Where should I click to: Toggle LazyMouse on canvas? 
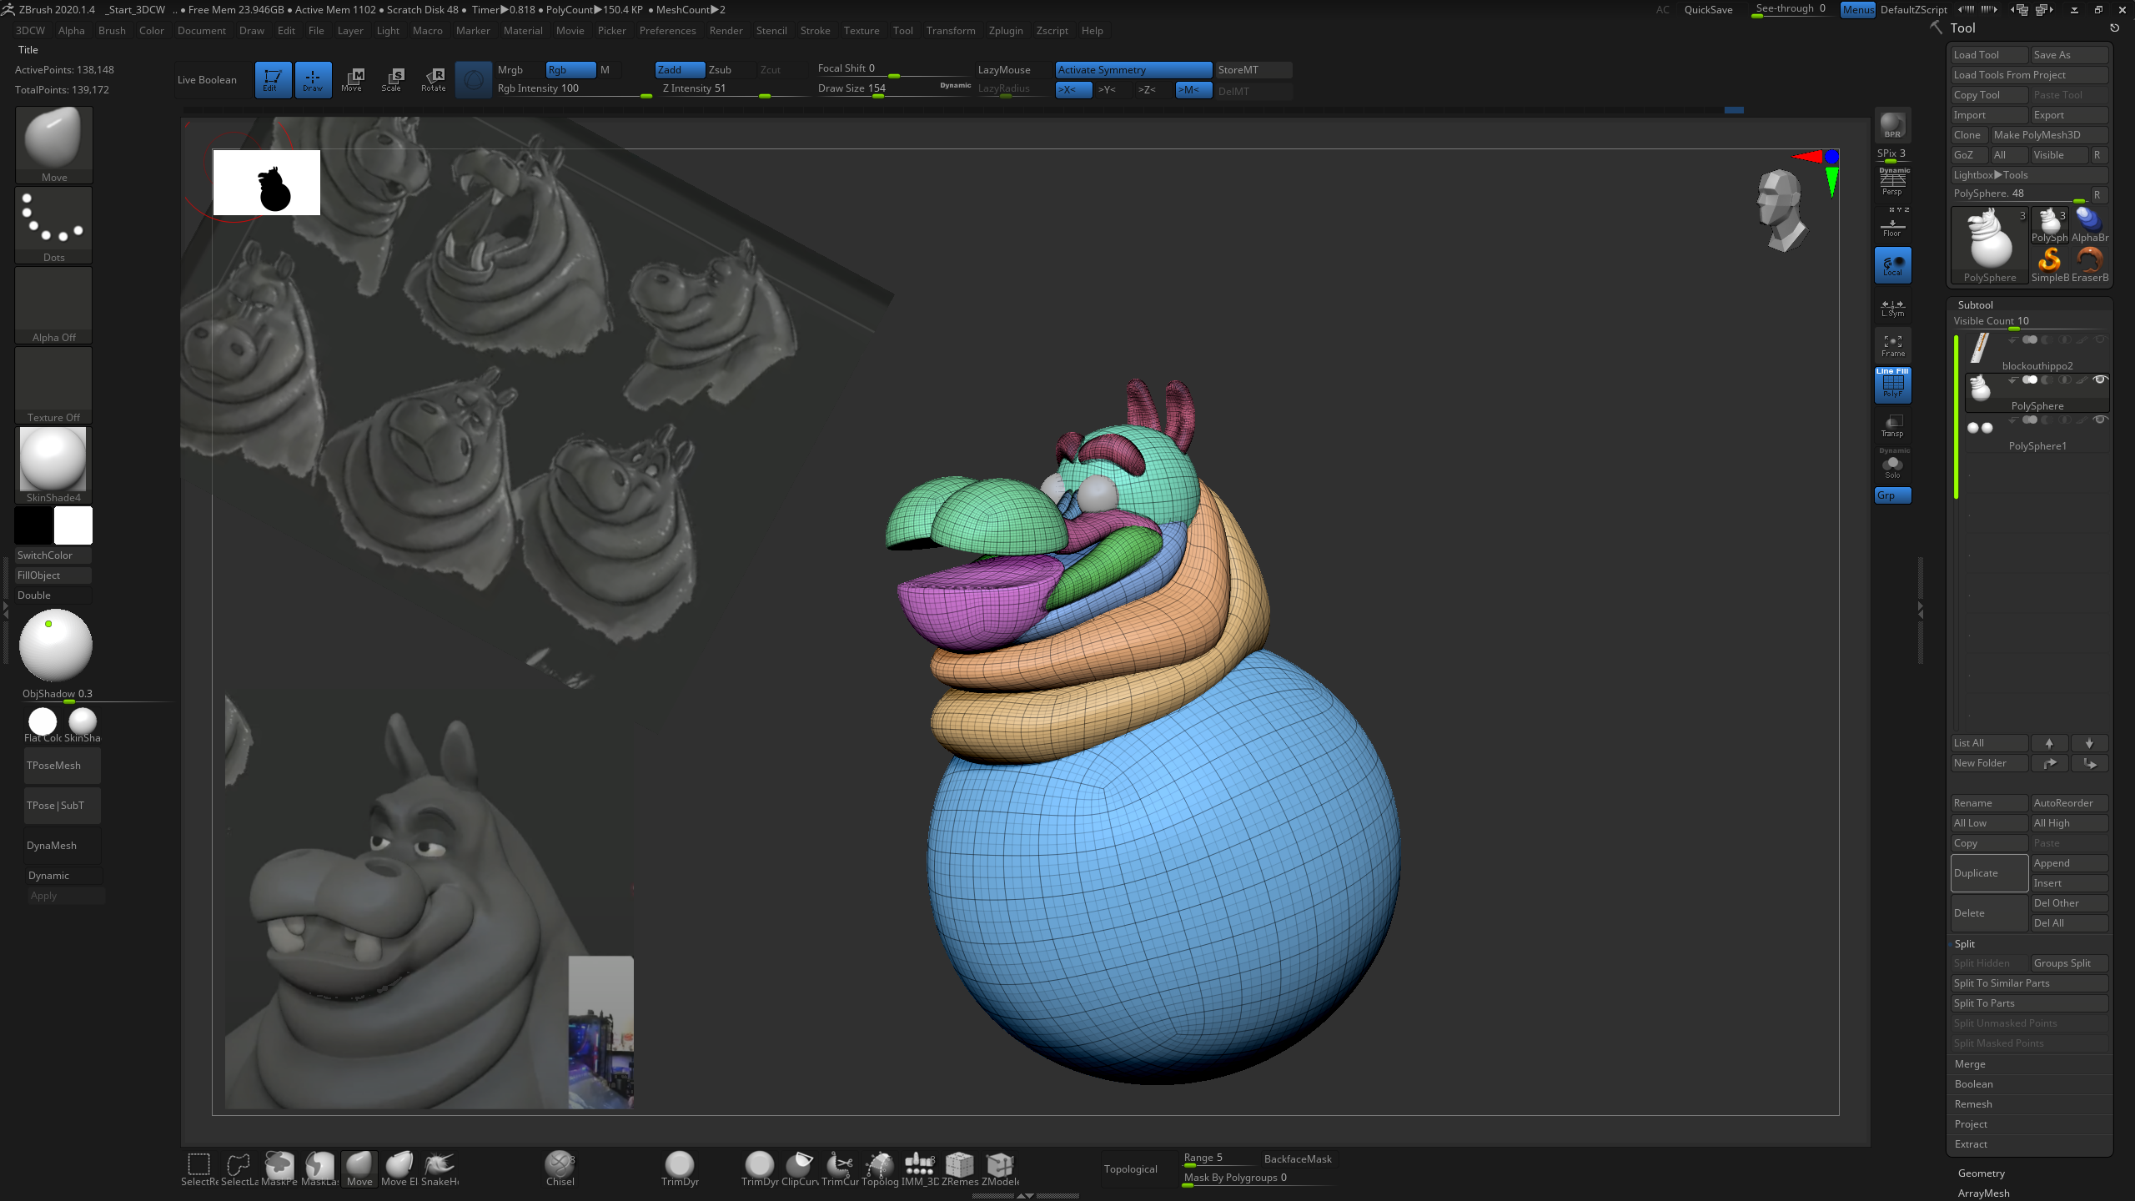(1002, 69)
